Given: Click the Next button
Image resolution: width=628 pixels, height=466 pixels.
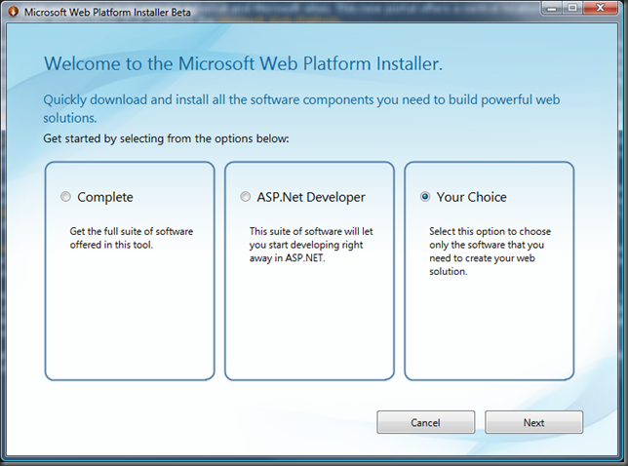Looking at the screenshot, I should coord(533,422).
